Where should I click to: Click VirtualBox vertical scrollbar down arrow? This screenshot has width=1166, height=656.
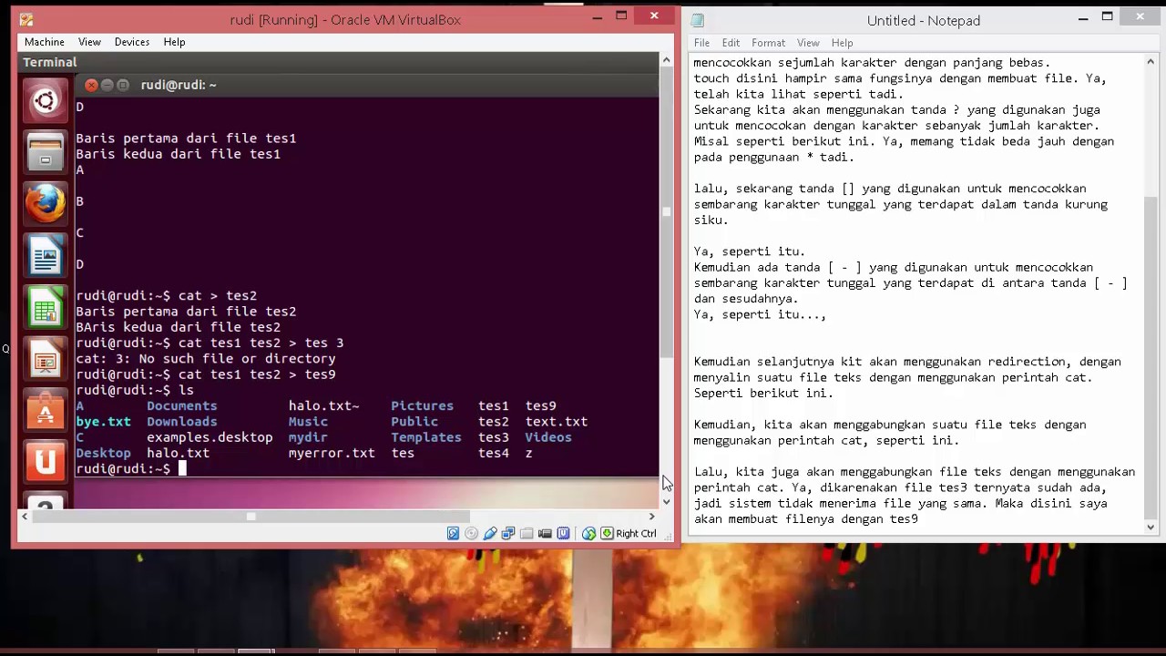point(666,501)
